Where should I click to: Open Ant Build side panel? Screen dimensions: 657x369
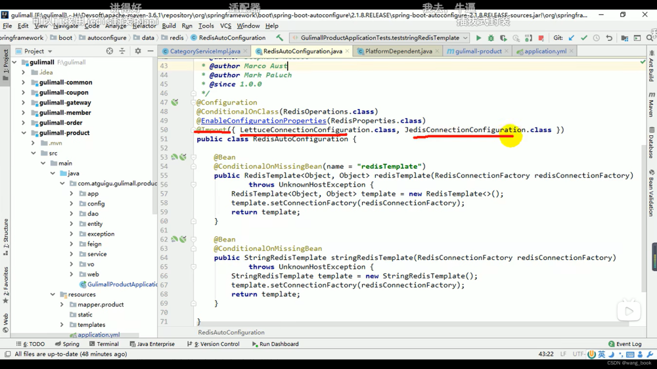652,66
